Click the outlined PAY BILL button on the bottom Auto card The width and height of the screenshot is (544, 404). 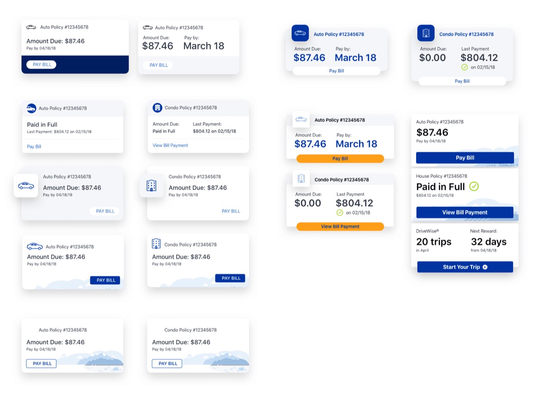click(x=41, y=363)
